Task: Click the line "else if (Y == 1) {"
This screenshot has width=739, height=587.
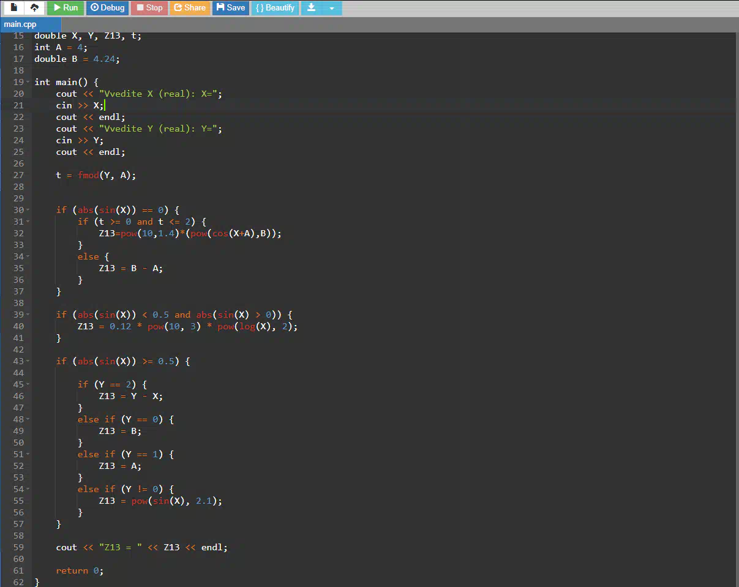Action: coord(126,454)
